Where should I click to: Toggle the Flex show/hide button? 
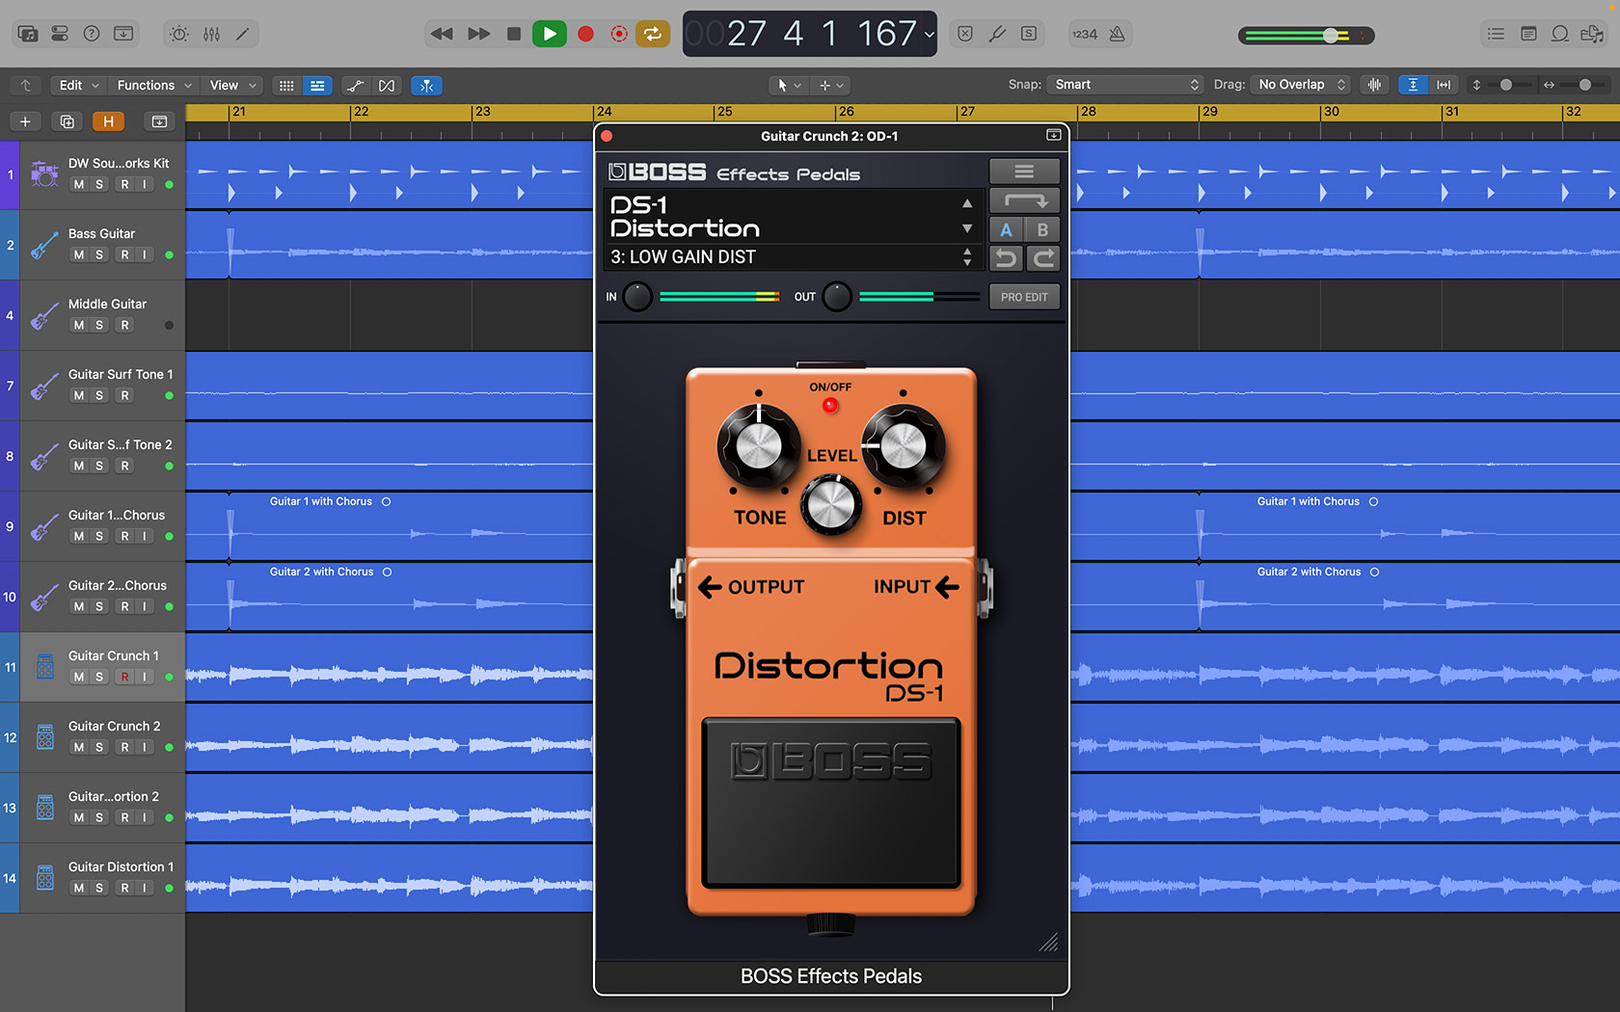(387, 86)
